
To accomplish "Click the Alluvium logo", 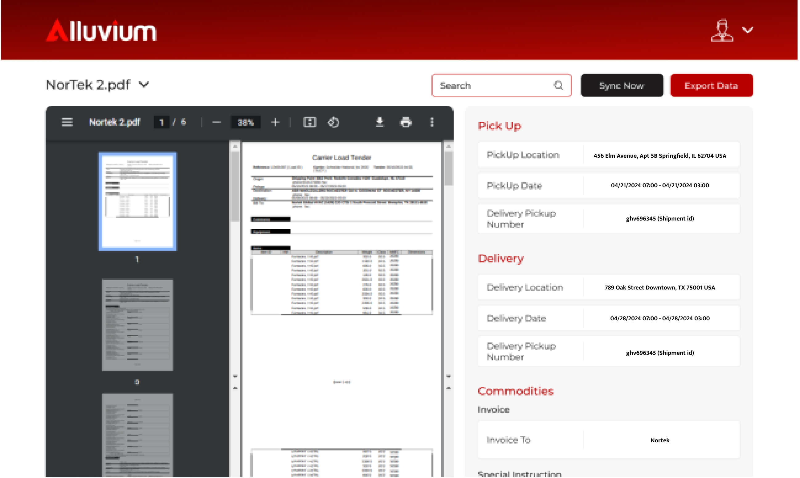I will coord(101,30).
